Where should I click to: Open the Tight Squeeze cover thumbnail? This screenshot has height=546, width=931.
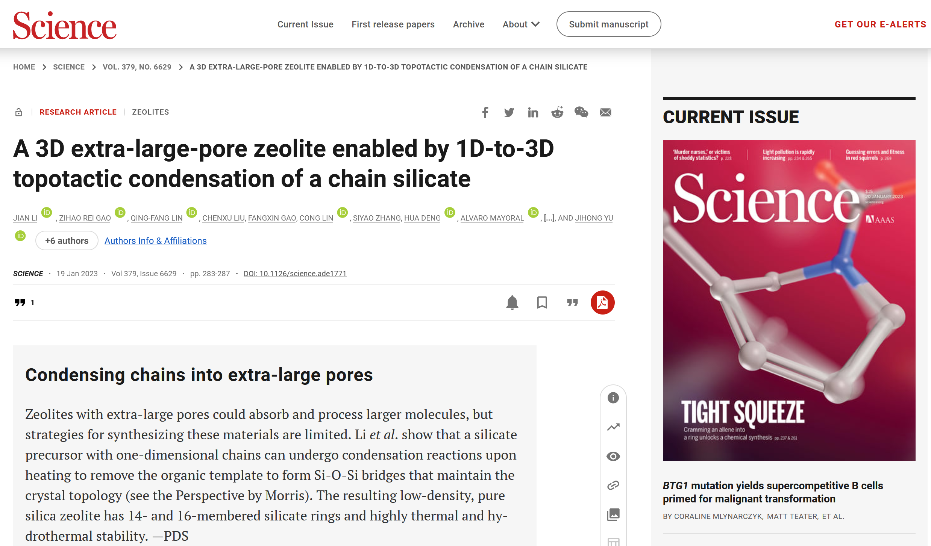[x=789, y=301]
